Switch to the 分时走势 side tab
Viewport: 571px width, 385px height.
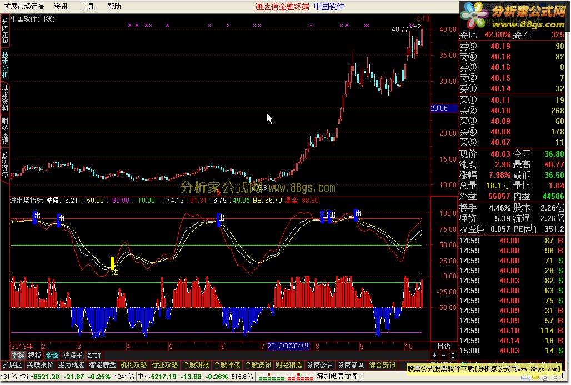pyautogui.click(x=5, y=32)
